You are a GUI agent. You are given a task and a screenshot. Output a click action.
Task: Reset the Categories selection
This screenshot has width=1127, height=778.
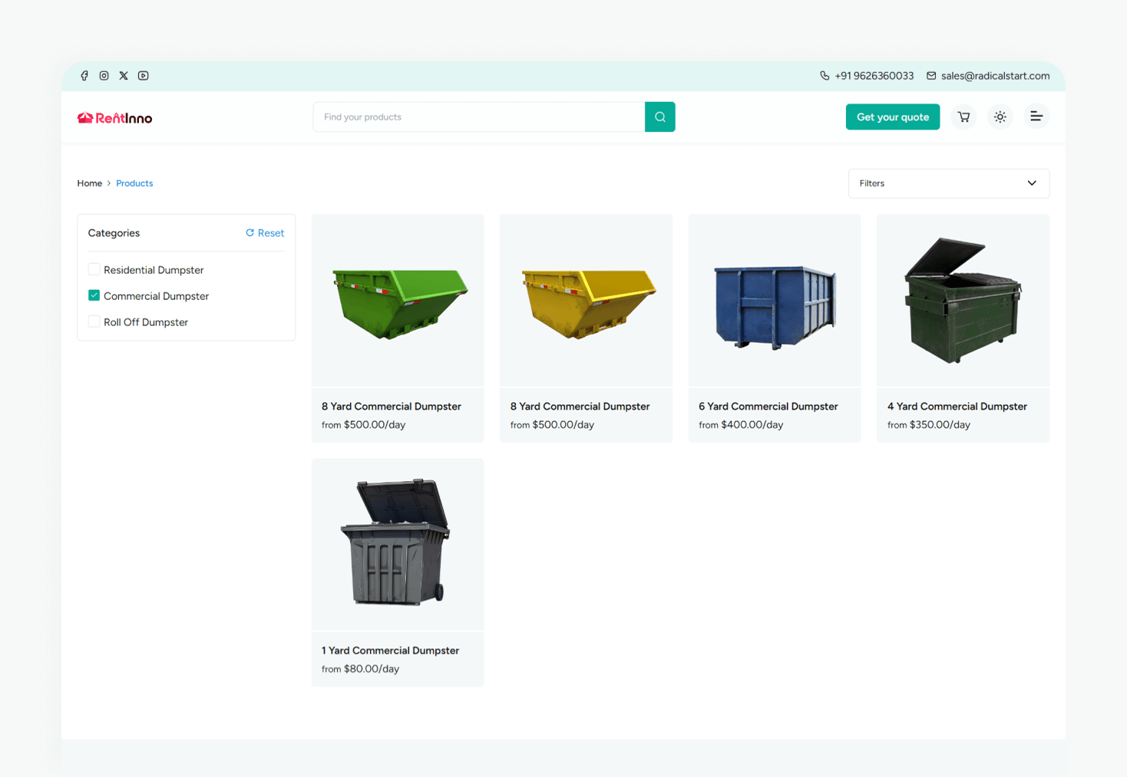pos(265,232)
